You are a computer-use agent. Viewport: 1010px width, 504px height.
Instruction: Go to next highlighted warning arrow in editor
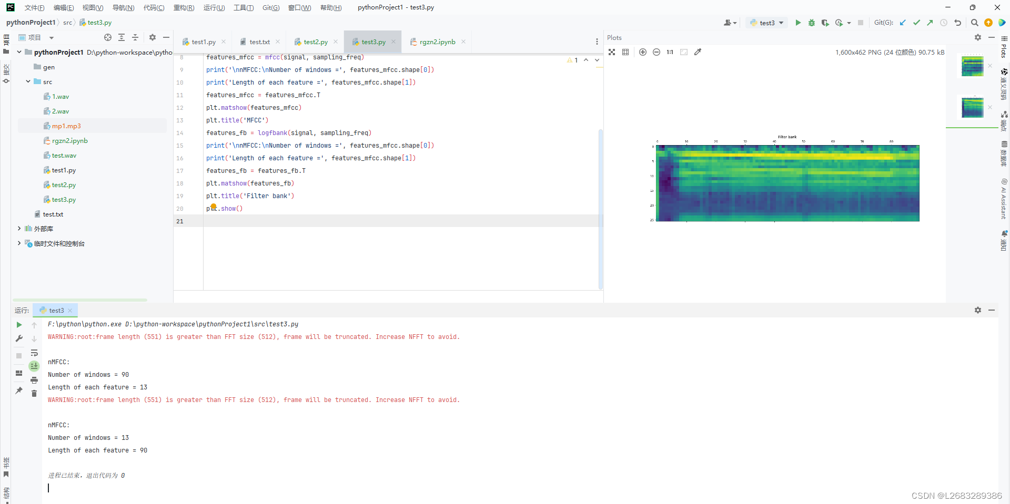(x=597, y=60)
